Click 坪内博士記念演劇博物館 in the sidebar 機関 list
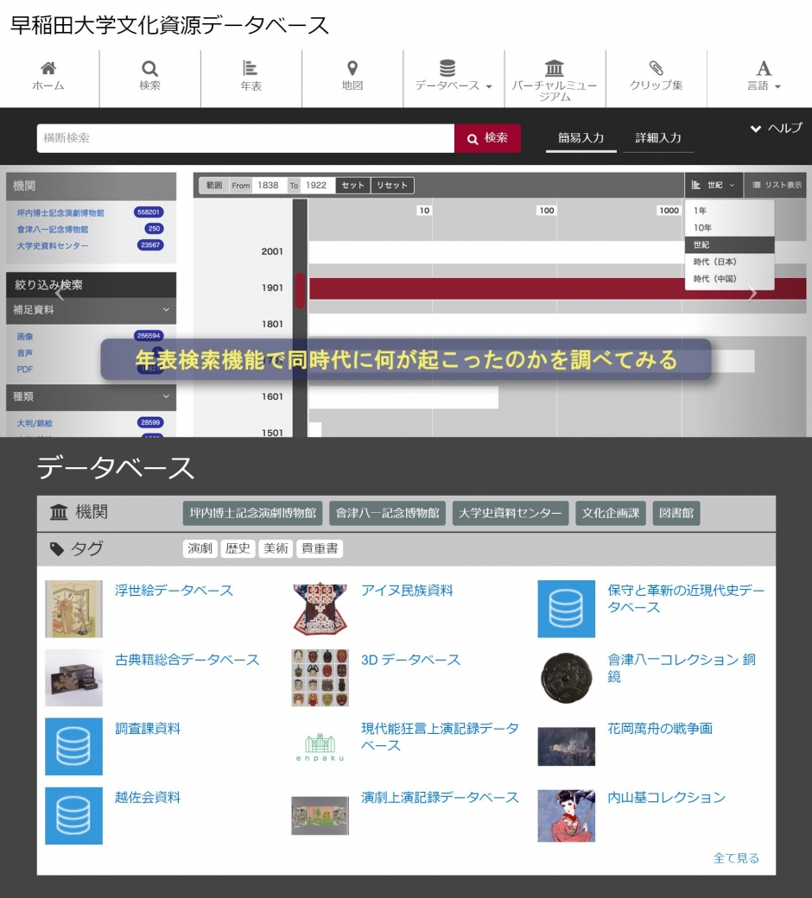The image size is (812, 898). click(x=60, y=213)
